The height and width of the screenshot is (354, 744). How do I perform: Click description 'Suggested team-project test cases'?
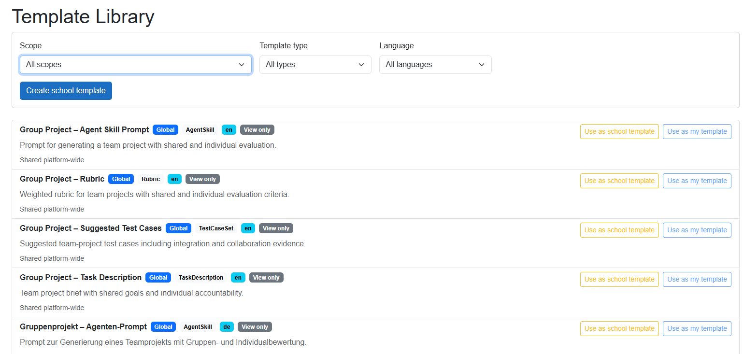[163, 243]
